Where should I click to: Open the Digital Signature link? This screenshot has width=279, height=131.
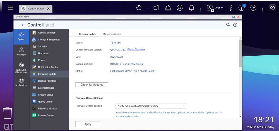pyautogui.click(x=136, y=49)
